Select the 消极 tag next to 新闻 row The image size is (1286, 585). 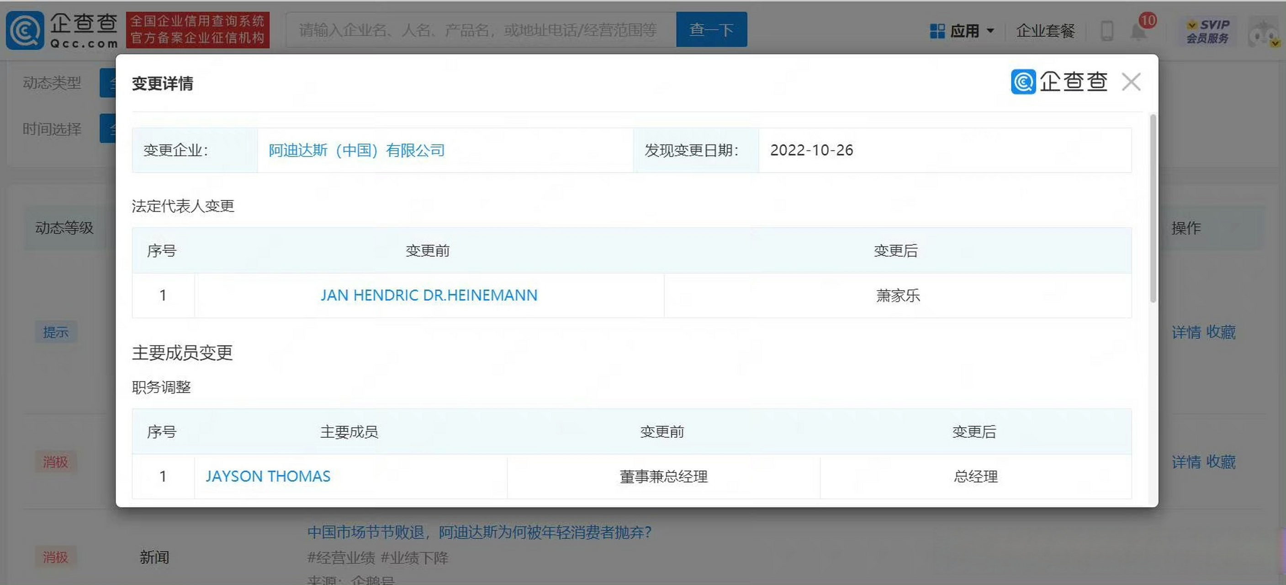(56, 557)
